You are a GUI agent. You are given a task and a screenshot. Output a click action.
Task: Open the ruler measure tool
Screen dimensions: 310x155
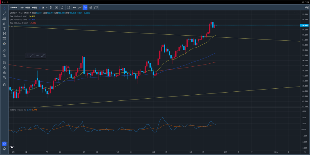coord(4,50)
